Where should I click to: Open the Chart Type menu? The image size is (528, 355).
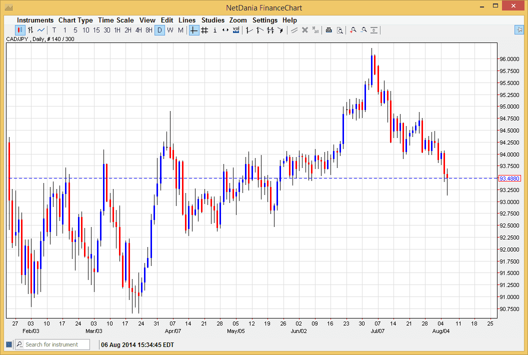75,20
